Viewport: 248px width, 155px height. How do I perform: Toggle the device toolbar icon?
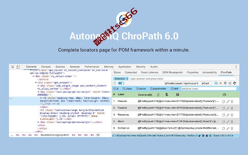18,67
